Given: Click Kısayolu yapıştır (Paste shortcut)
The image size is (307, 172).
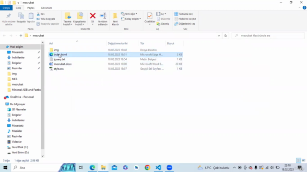Looking at the screenshot, I should tap(48, 24).
